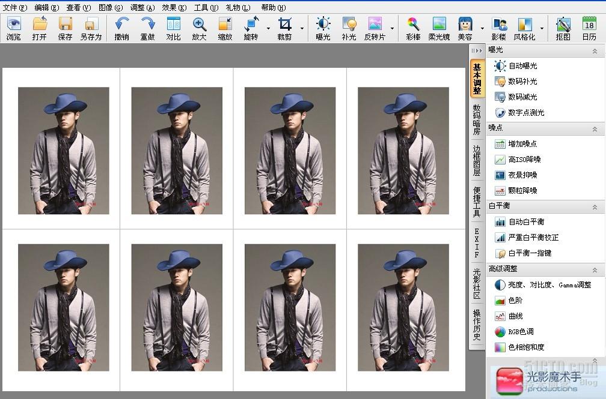Image resolution: width=606 pixels, height=399 pixels.
Task: Choose 另存为 save-as icon
Action: click(x=91, y=29)
